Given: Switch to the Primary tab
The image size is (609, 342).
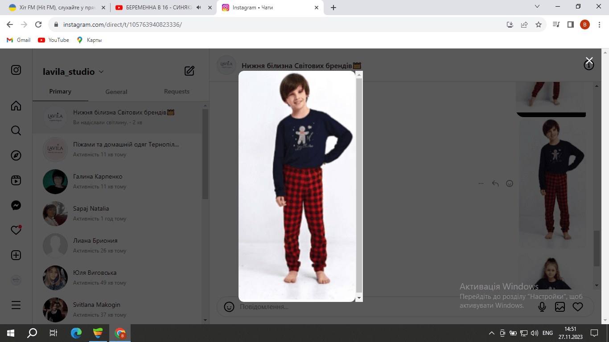Looking at the screenshot, I should coord(60,91).
